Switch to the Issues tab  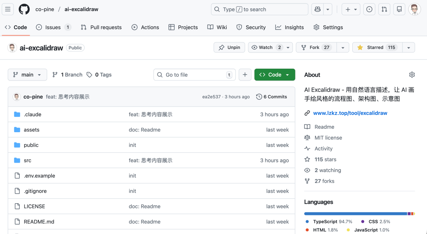pyautogui.click(x=54, y=27)
